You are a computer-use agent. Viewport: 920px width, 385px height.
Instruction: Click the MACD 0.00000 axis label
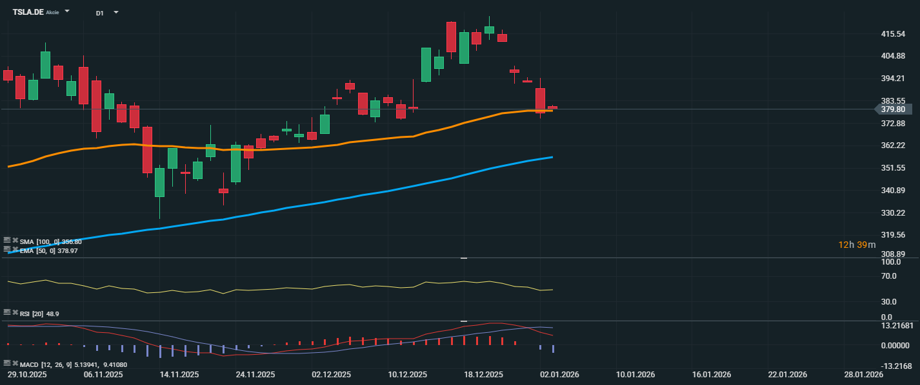tap(895, 346)
